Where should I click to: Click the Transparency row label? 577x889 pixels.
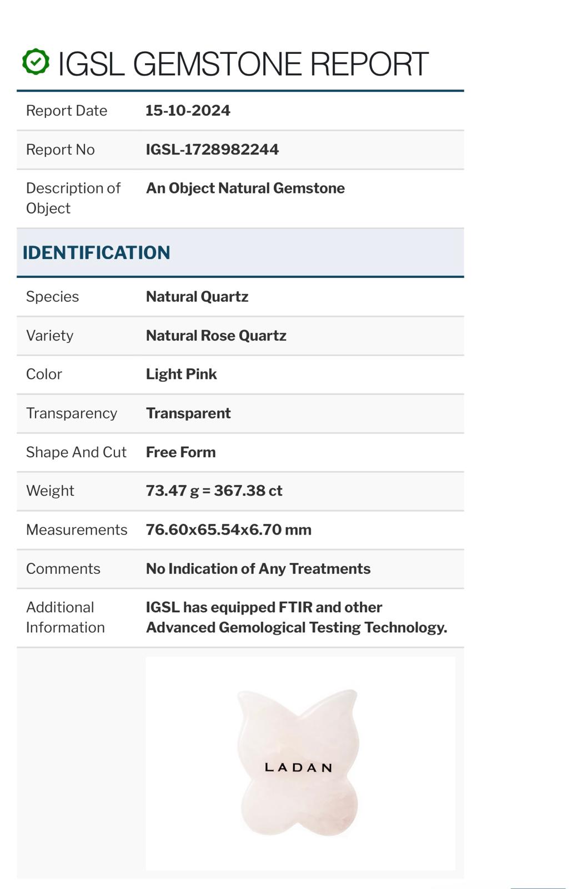(72, 413)
